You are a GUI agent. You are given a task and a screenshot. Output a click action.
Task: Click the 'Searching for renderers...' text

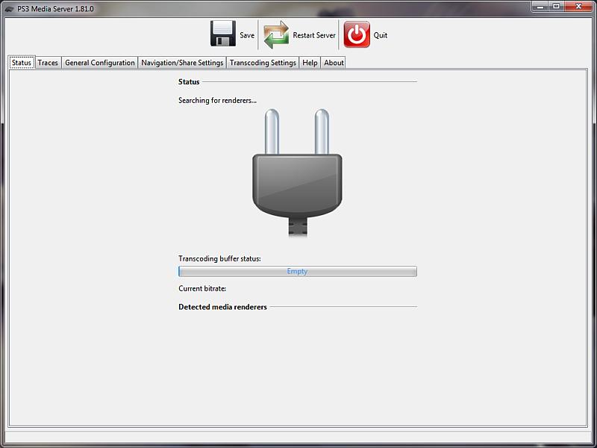[217, 101]
